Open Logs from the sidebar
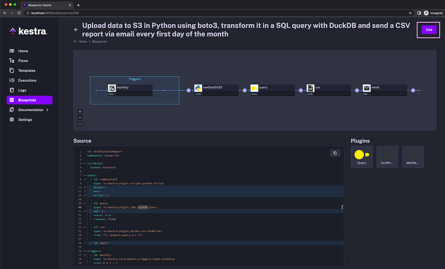The image size is (445, 269). coord(22,90)
